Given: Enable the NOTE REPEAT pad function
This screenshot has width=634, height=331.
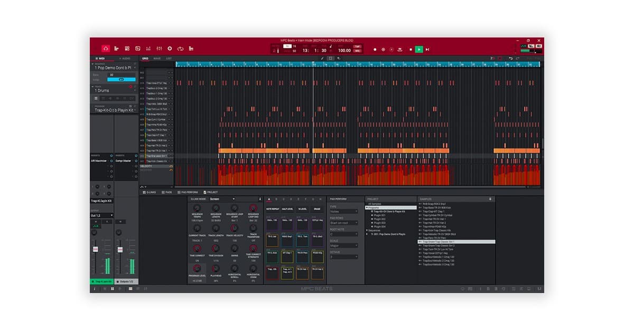Looking at the screenshot, I should point(273,209).
